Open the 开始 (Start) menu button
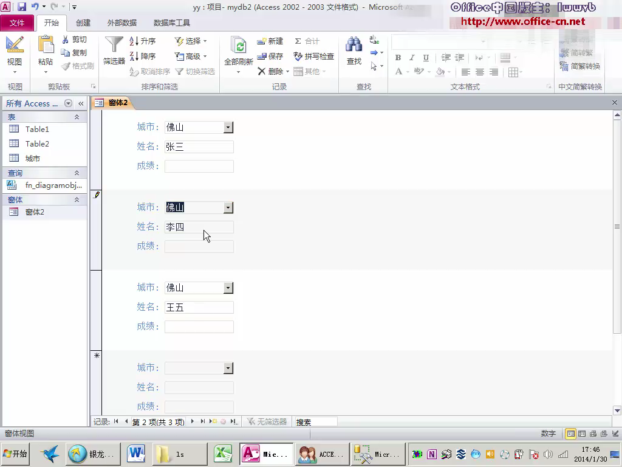 tap(15, 454)
